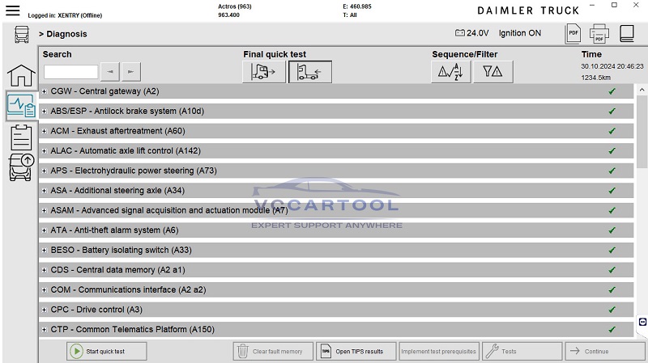Expand CPC - Drive control (A3)
Image resolution: width=648 pixels, height=363 pixels.
[x=45, y=310]
